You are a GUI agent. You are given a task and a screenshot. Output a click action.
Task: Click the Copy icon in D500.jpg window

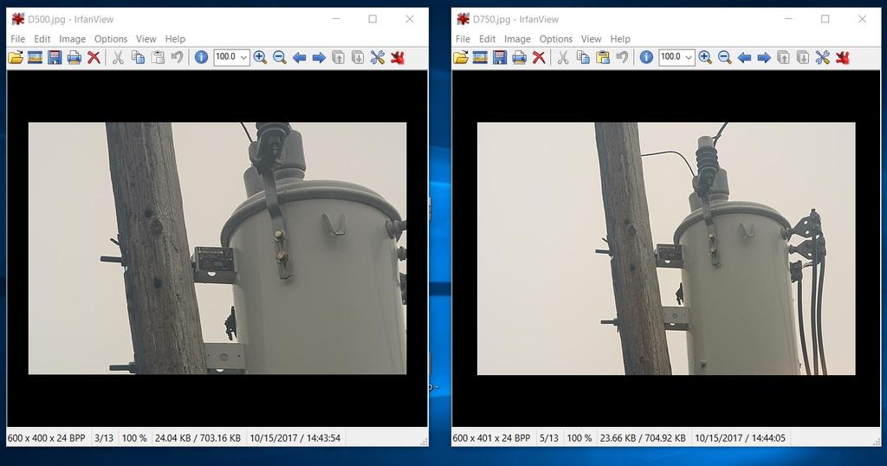click(x=138, y=58)
